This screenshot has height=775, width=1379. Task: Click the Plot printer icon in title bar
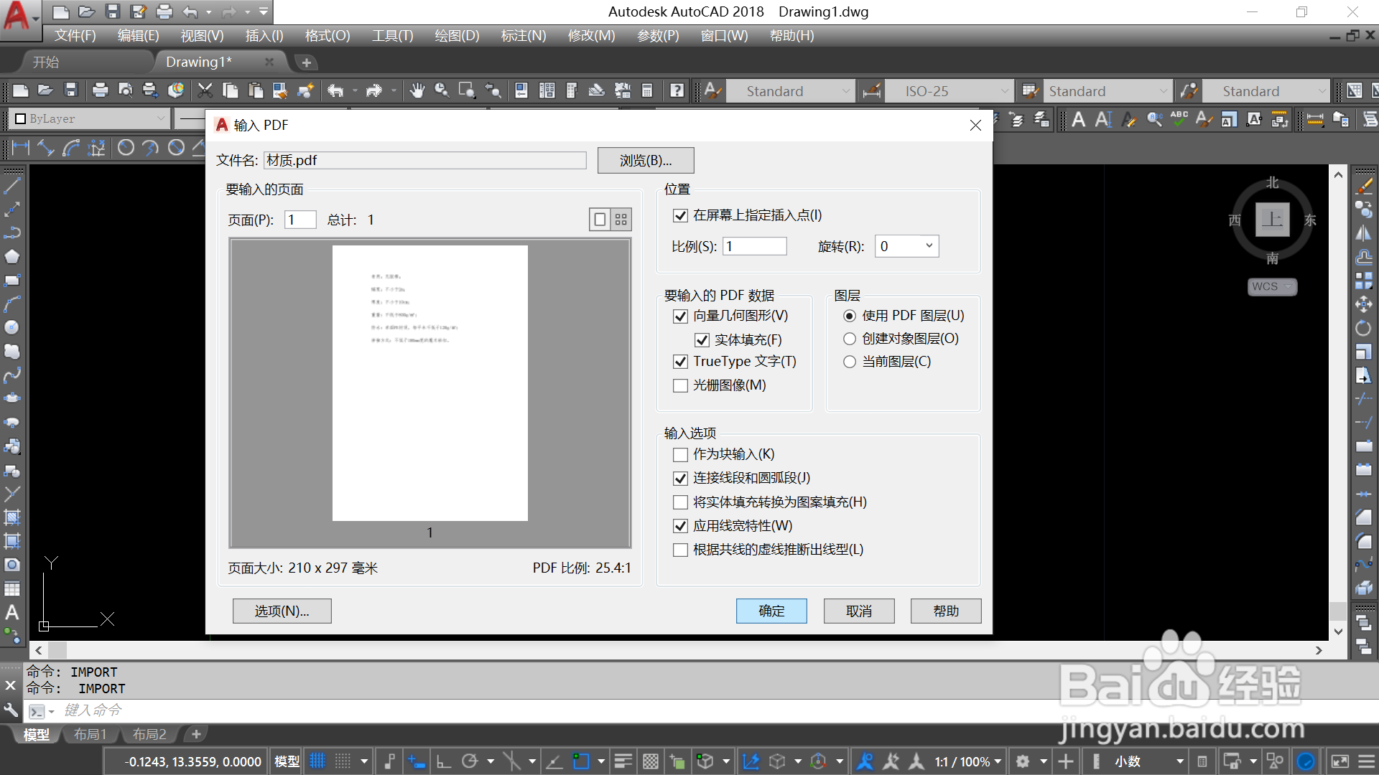coord(164,11)
